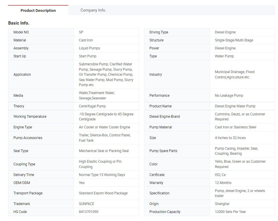Click the 12 Months warranty value

point(223,183)
